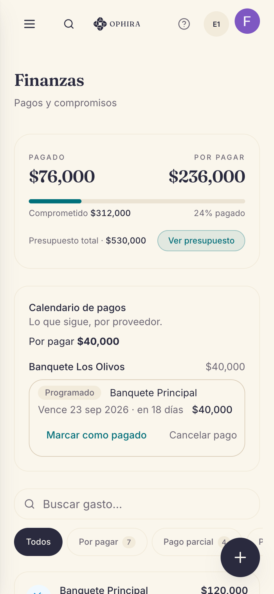
Task: Click Ver presupuesto button
Action: [201, 241]
